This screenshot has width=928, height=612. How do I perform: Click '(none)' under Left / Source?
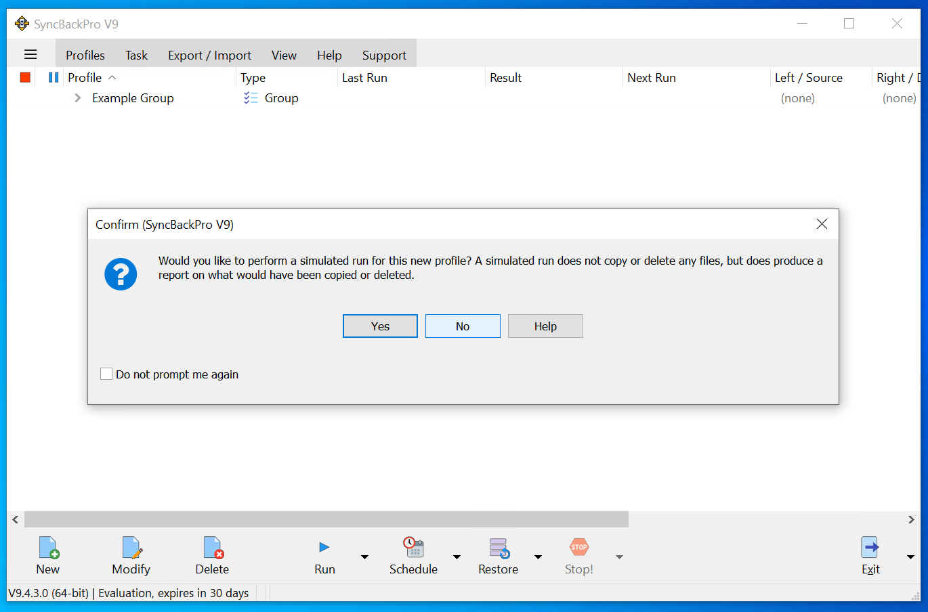(798, 98)
